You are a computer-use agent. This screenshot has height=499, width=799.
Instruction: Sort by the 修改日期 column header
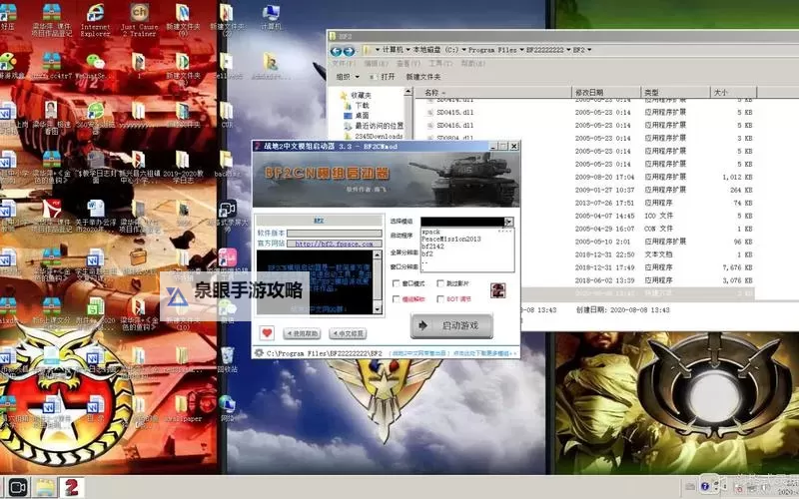pos(605,92)
